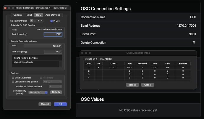Viewport: 204px width, 119px height.
Task: Reset the OSC Message Infos counters
Action: click(x=132, y=85)
